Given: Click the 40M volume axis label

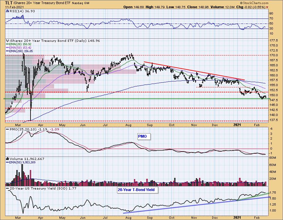Looking at the screenshot, I should point(273,172).
